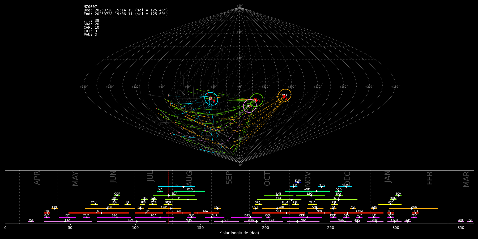Click the AUG month label in timeline

click(189, 178)
